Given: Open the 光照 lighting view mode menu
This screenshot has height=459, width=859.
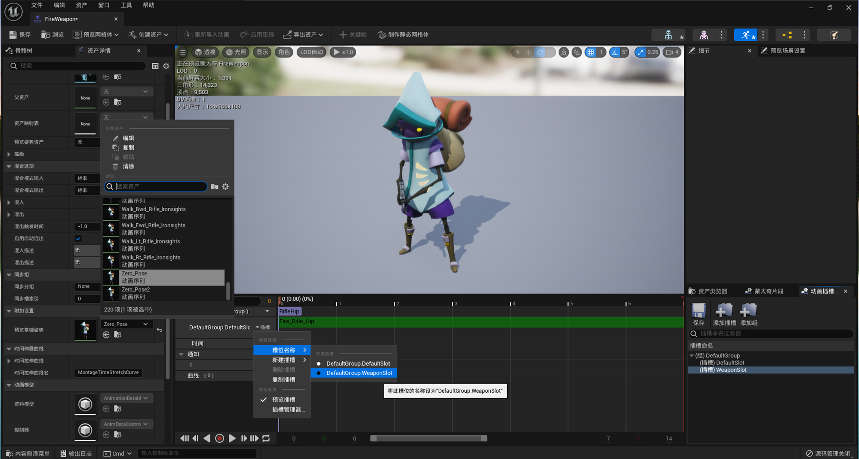Looking at the screenshot, I should 236,52.
